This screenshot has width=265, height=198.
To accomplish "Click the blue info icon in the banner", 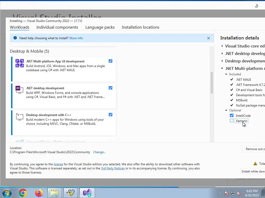I will [15, 38].
